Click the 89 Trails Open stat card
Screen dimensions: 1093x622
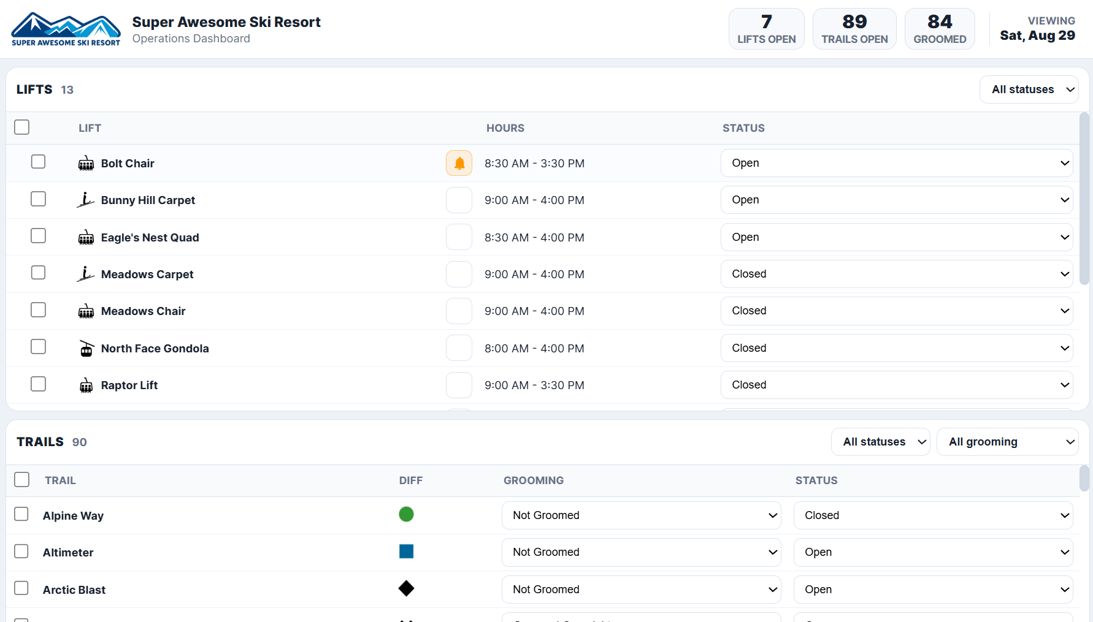(854, 29)
